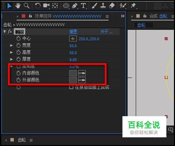The width and height of the screenshot is (175, 146).
Task: Expand the 高度 property slider
Action: coord(11,52)
